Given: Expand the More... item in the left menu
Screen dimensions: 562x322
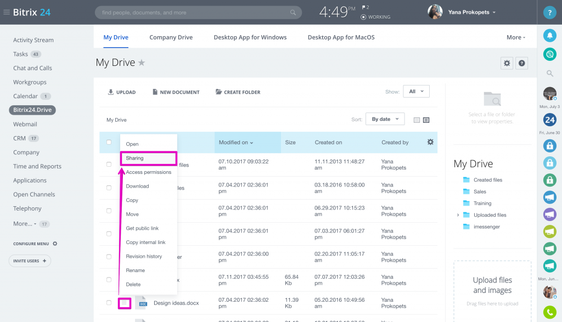Looking at the screenshot, I should [25, 224].
